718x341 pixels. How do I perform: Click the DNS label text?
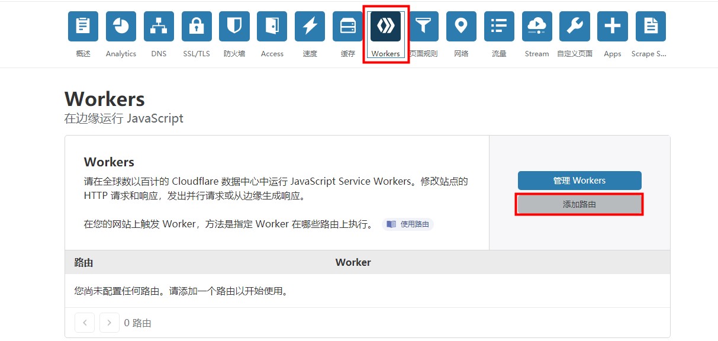click(x=159, y=54)
